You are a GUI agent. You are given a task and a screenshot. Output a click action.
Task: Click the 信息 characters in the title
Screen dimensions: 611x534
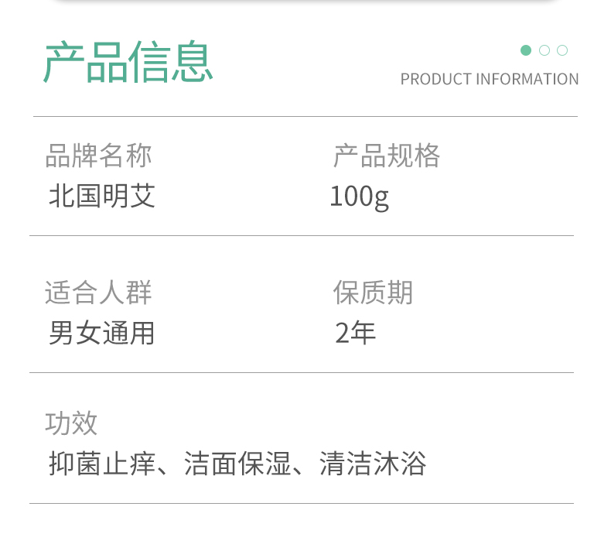[171, 62]
